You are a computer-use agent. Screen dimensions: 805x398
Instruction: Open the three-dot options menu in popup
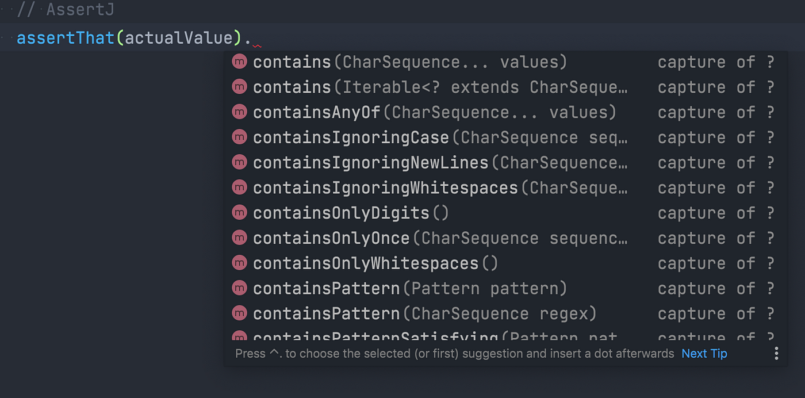776,353
